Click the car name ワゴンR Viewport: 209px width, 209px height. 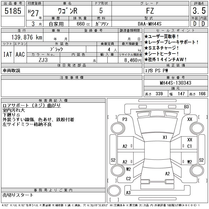pos(68,11)
